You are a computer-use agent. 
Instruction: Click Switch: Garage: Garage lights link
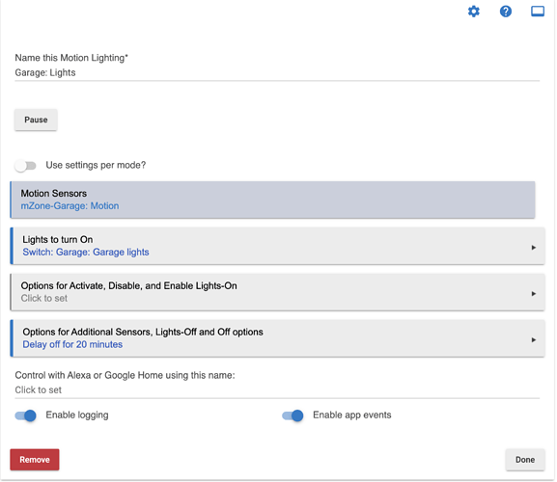point(86,253)
